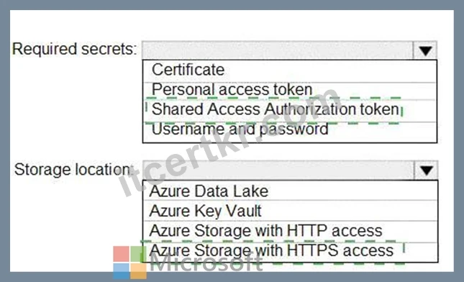Click the Storage location label
This screenshot has height=282, width=464.
point(73,170)
